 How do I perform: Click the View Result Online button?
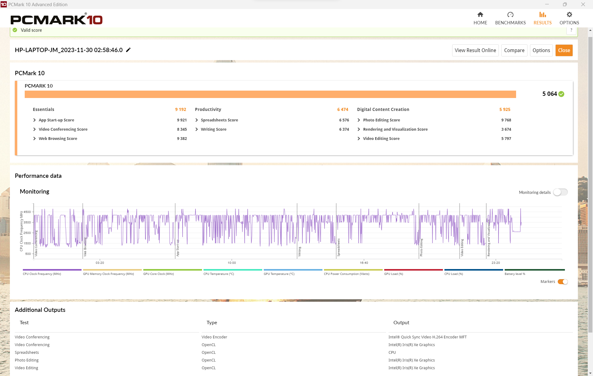(475, 51)
